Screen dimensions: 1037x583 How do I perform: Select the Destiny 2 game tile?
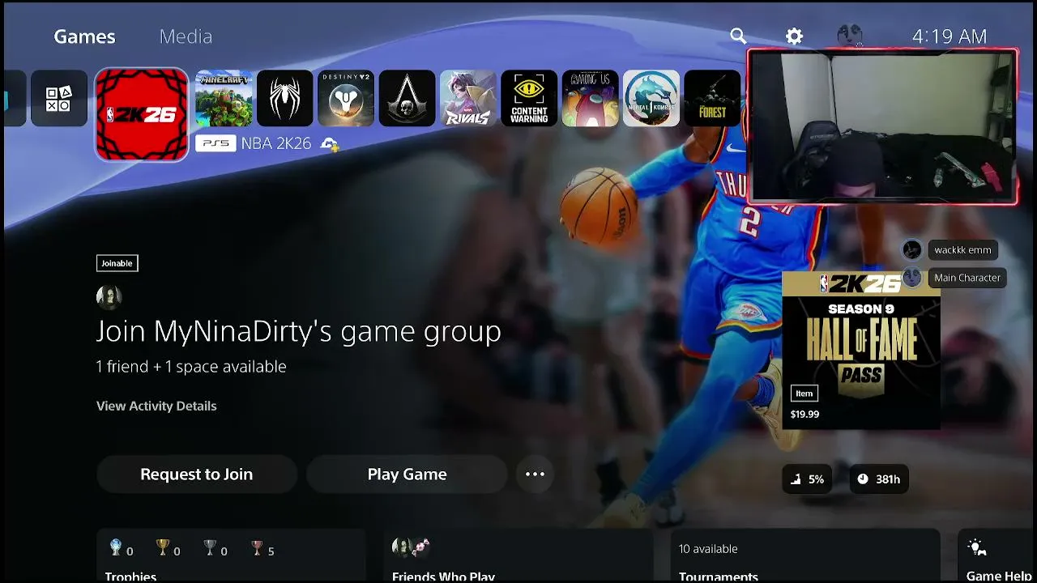[x=346, y=99]
